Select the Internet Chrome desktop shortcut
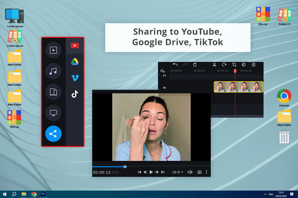Image resolution: width=298 pixels, height=198 pixels. [x=284, y=98]
